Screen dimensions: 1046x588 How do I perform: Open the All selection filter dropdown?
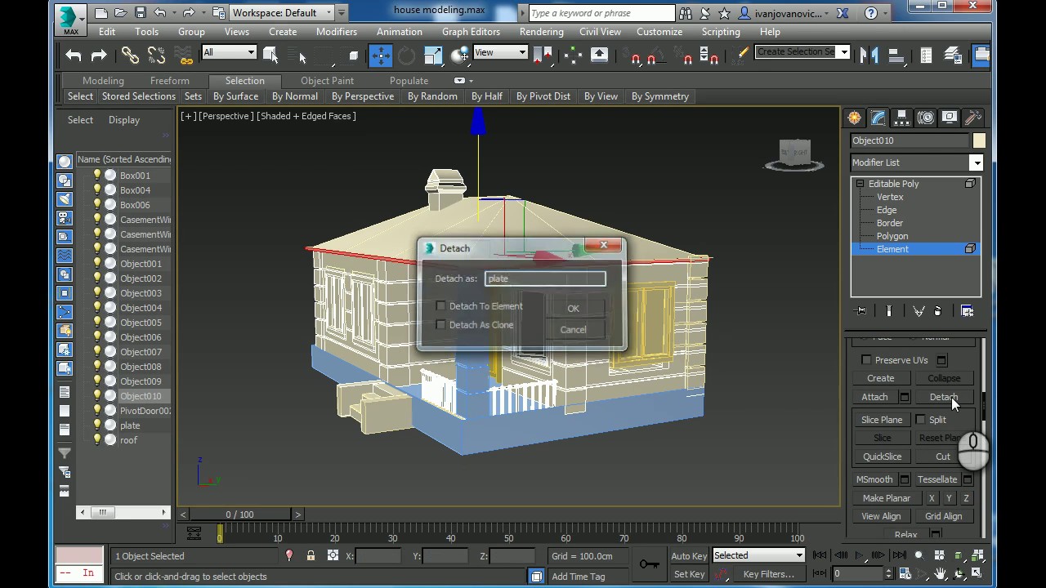point(229,52)
